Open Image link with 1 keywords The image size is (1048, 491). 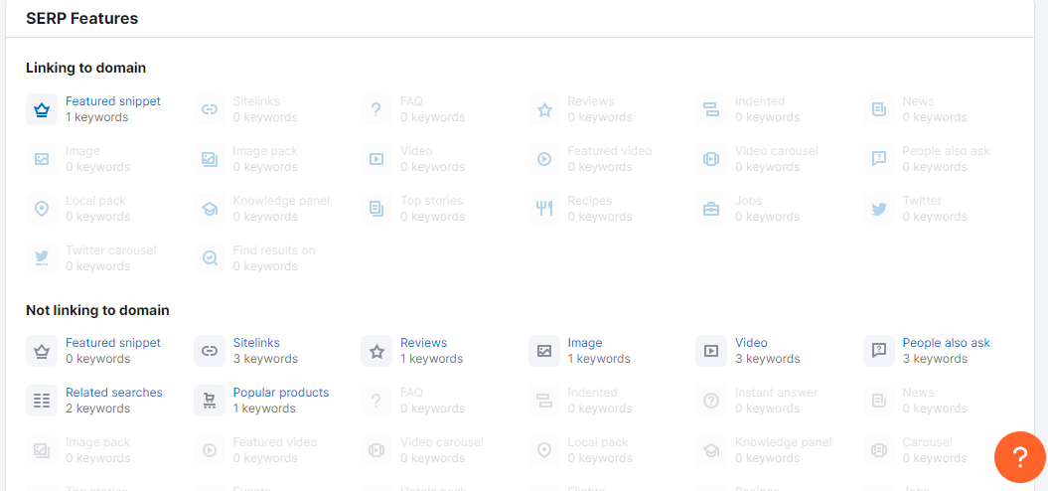click(585, 343)
